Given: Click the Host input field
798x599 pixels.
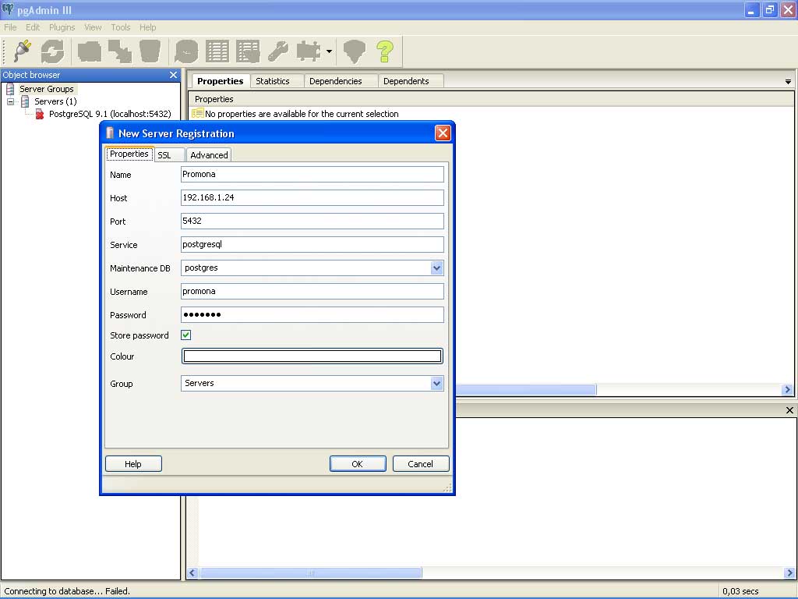Looking at the screenshot, I should click(312, 198).
